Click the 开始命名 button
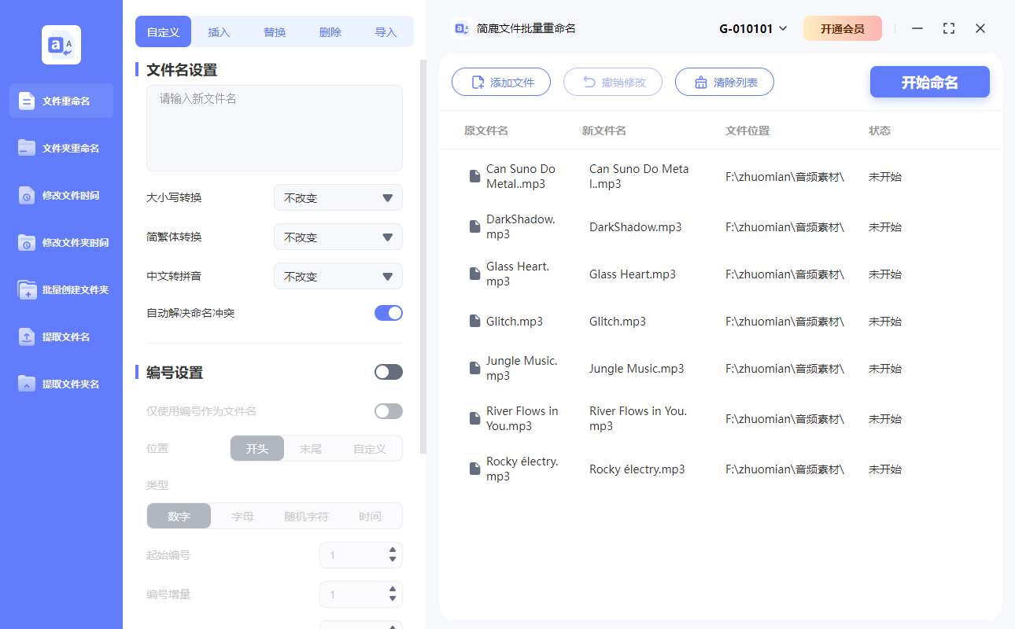The width and height of the screenshot is (1015, 629). tap(929, 82)
